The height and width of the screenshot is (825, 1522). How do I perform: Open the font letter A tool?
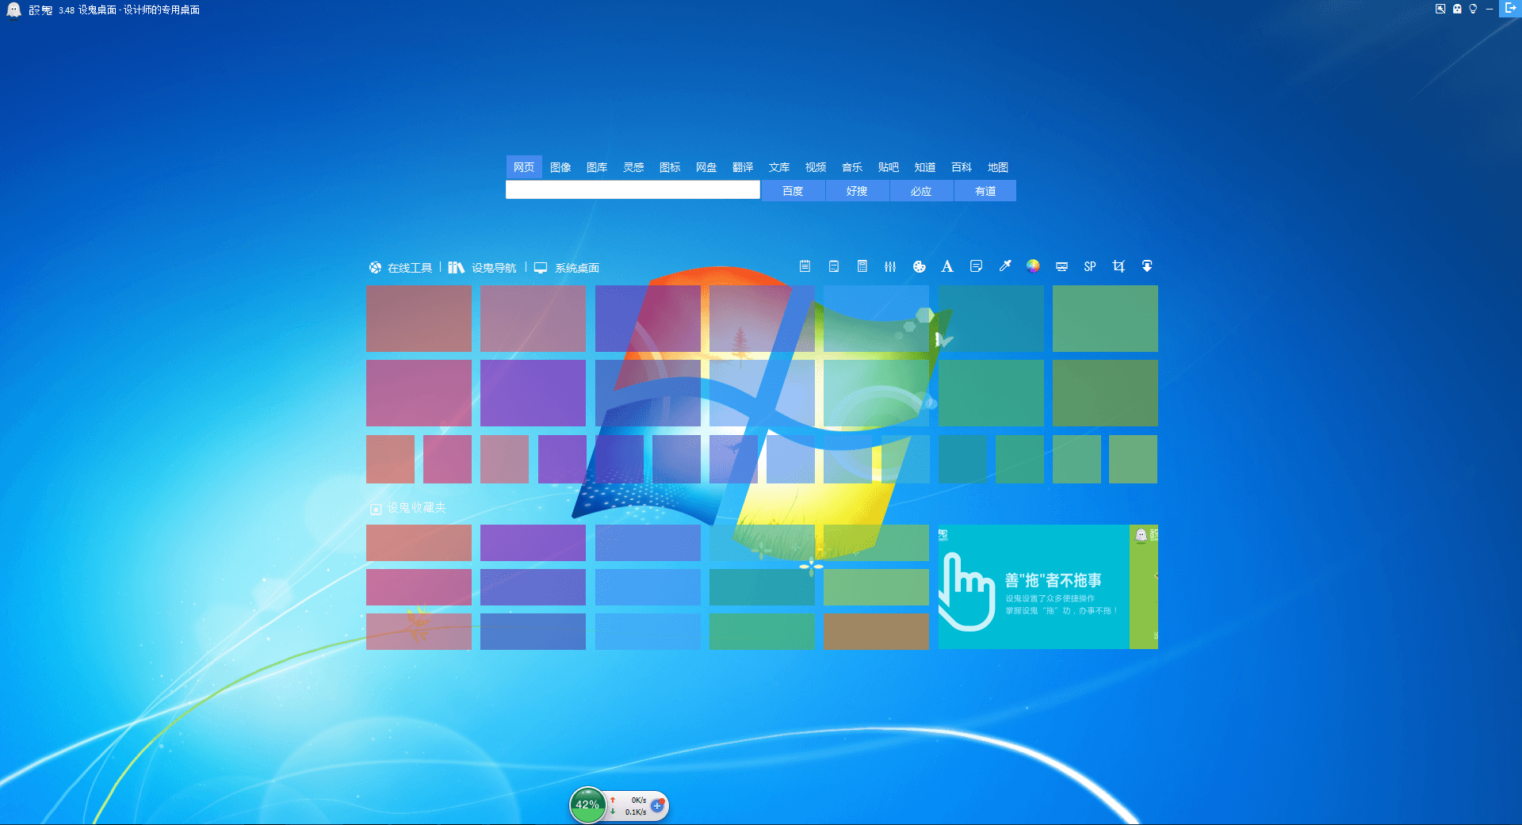pyautogui.click(x=947, y=266)
